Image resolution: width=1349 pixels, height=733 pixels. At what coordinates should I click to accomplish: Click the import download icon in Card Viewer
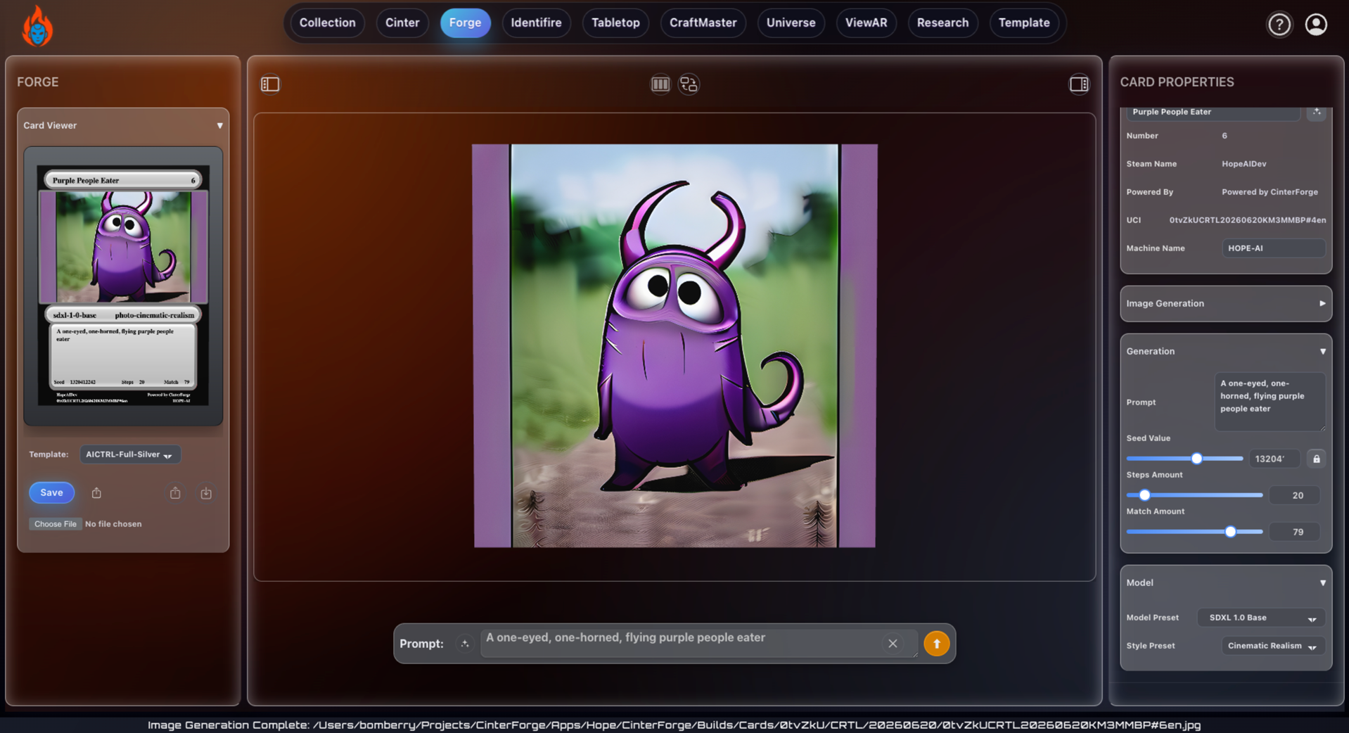point(206,493)
